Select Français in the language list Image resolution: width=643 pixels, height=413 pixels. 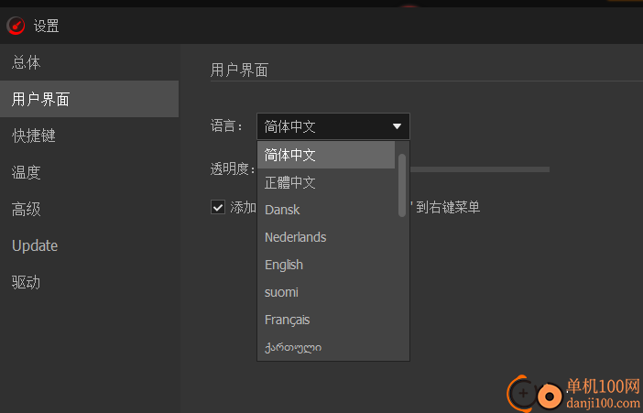point(326,320)
